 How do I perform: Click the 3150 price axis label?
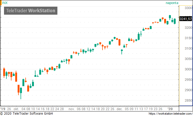point(188,38)
